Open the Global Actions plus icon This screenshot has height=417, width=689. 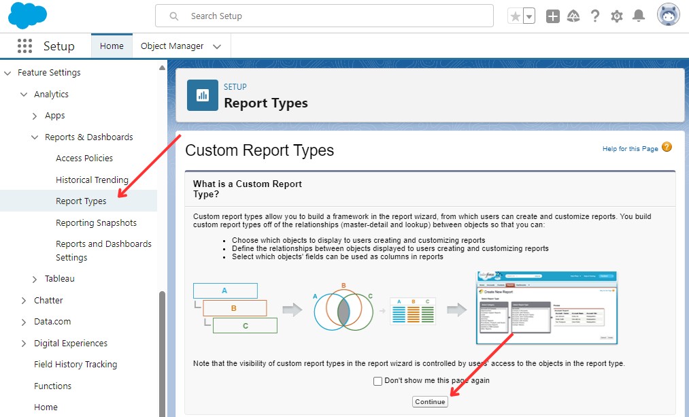point(553,16)
